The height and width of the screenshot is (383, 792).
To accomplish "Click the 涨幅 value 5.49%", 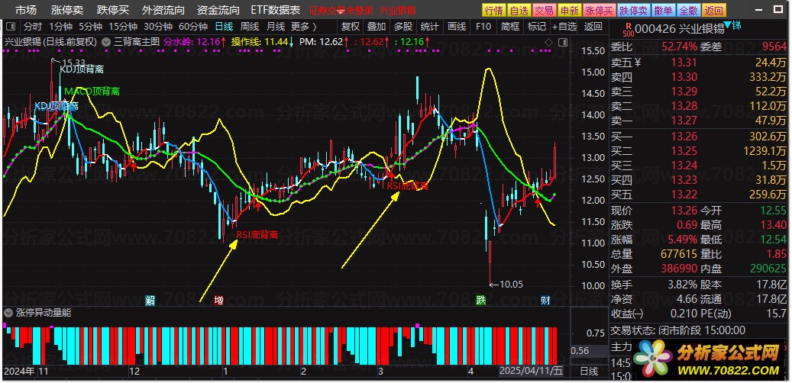I will [681, 240].
